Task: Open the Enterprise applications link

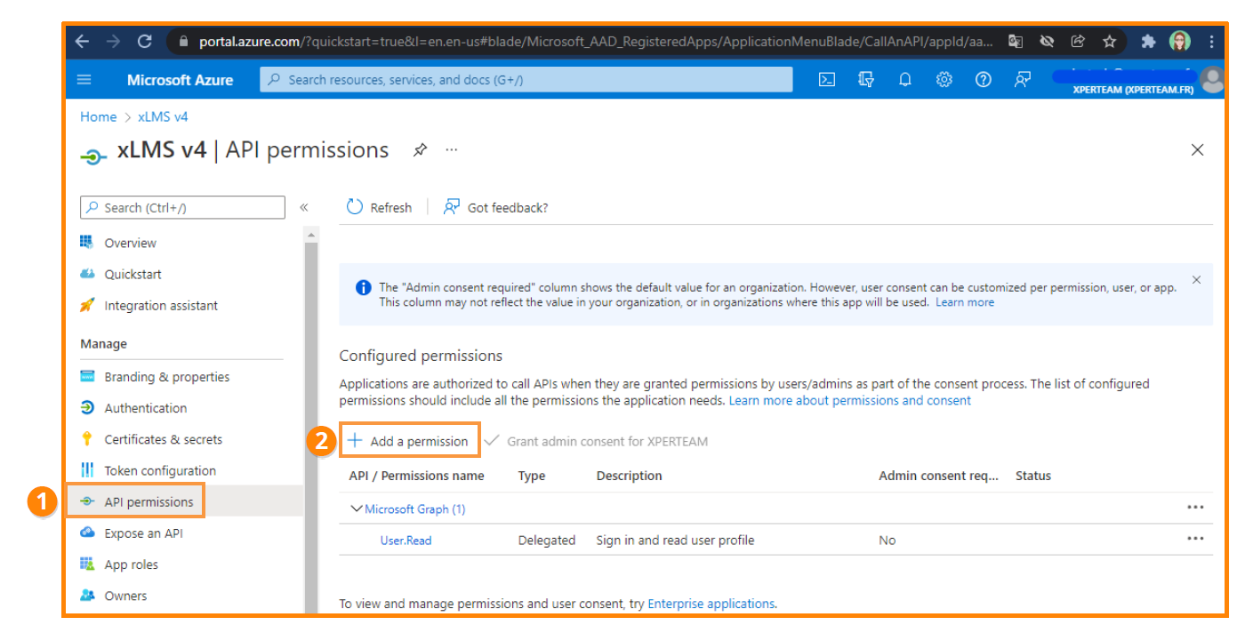Action: [x=711, y=604]
